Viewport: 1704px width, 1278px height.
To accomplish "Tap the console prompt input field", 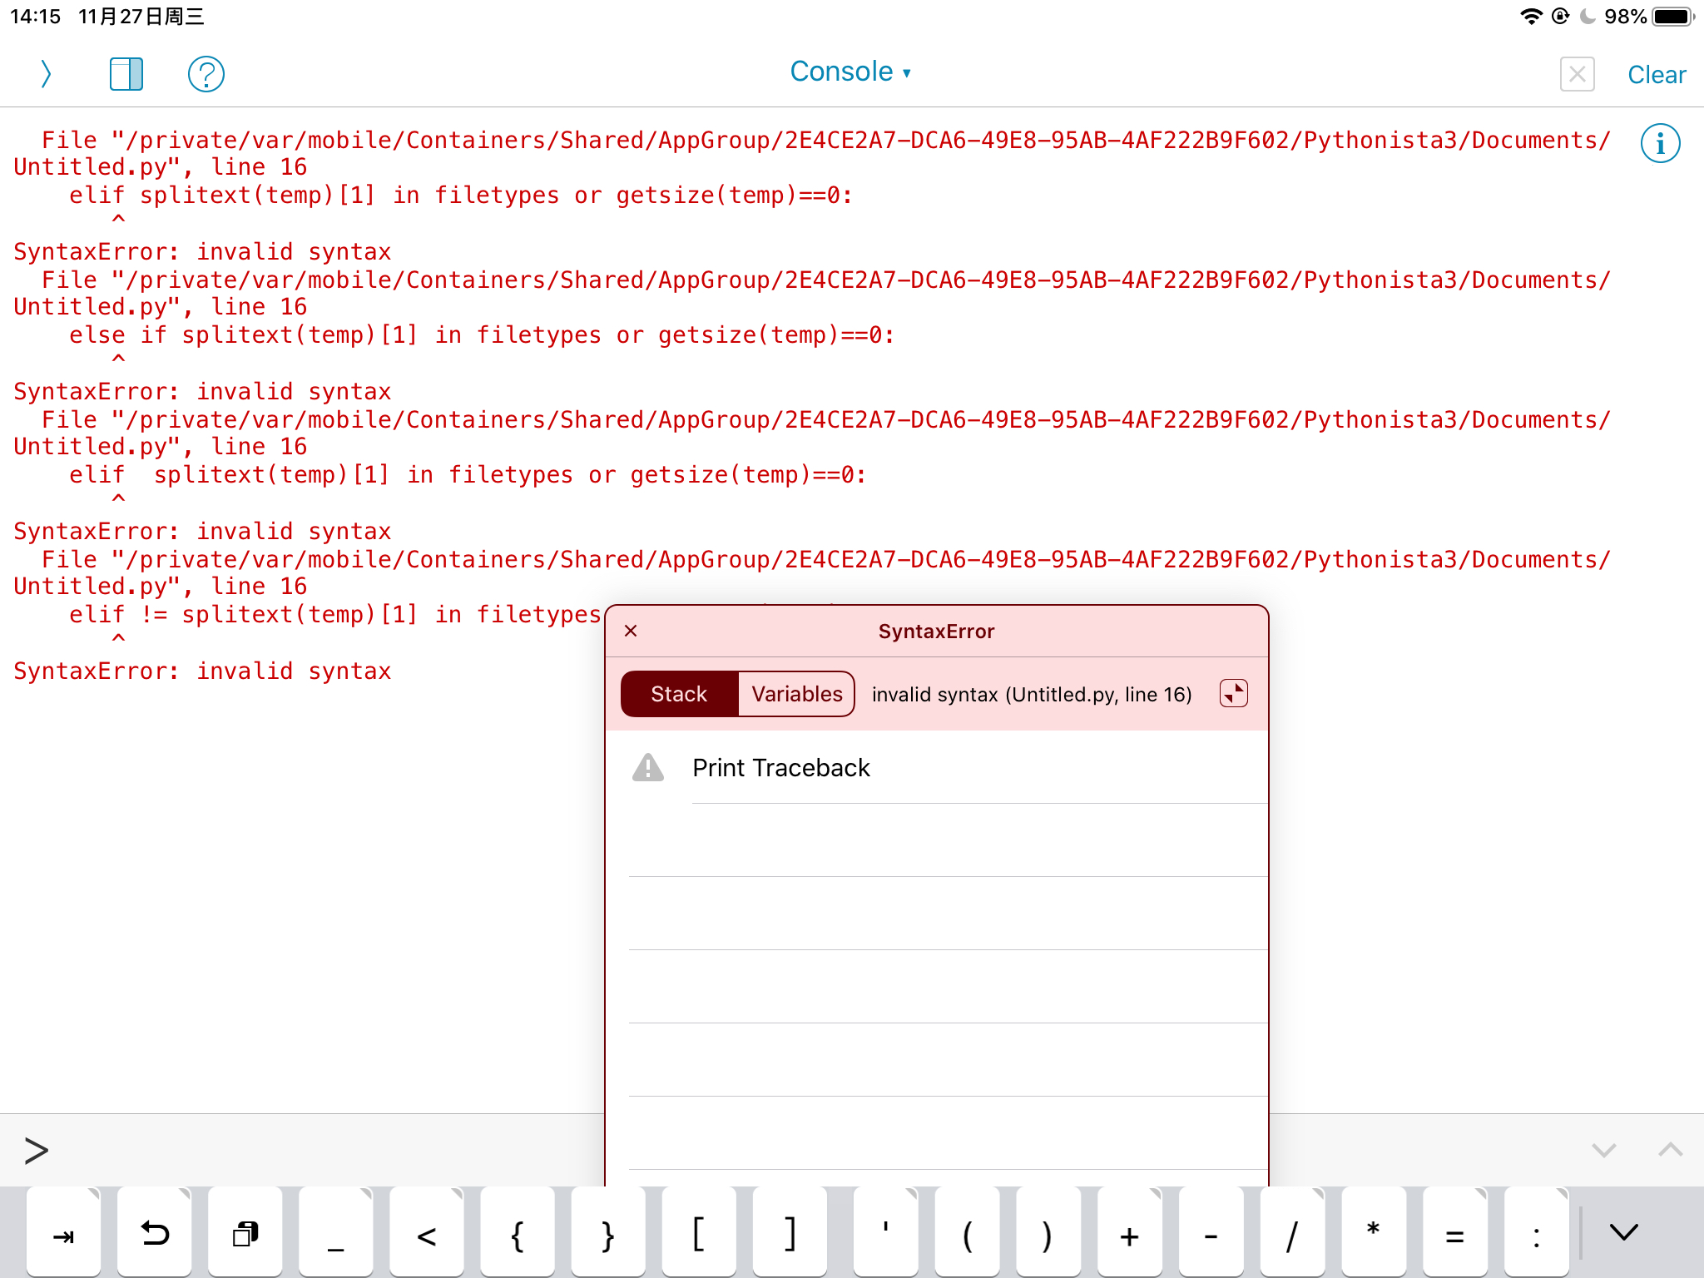I will [x=333, y=1150].
